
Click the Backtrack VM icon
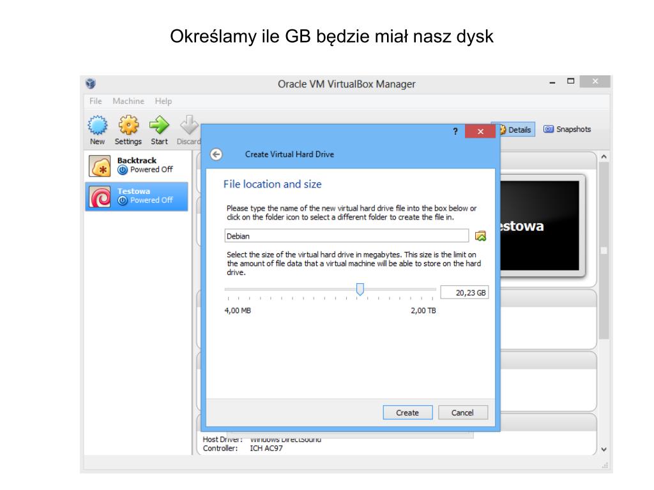point(100,166)
